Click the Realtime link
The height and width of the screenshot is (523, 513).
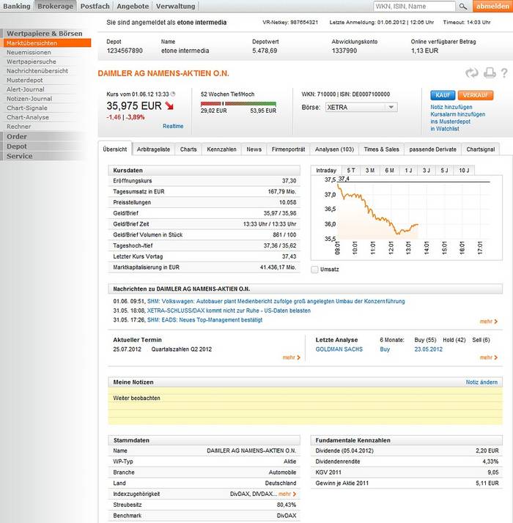(173, 126)
